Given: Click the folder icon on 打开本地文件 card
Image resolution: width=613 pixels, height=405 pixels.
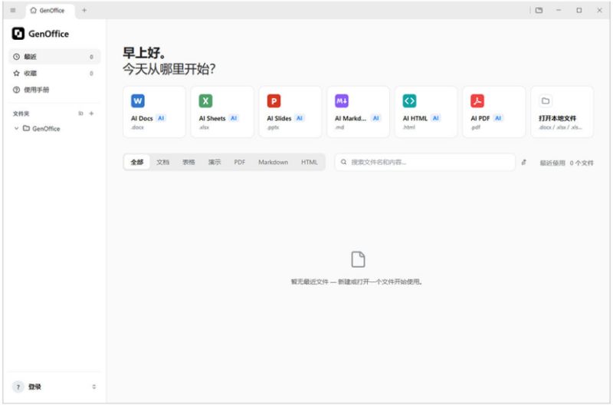Looking at the screenshot, I should coord(546,101).
